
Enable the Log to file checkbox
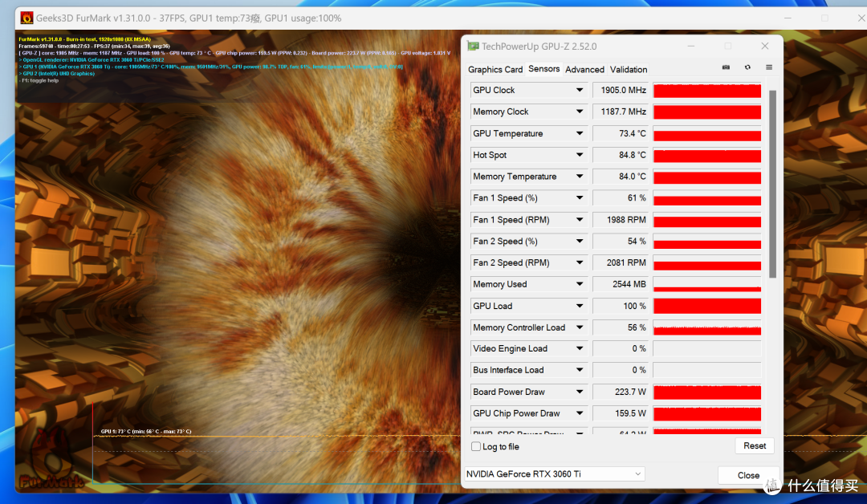476,446
